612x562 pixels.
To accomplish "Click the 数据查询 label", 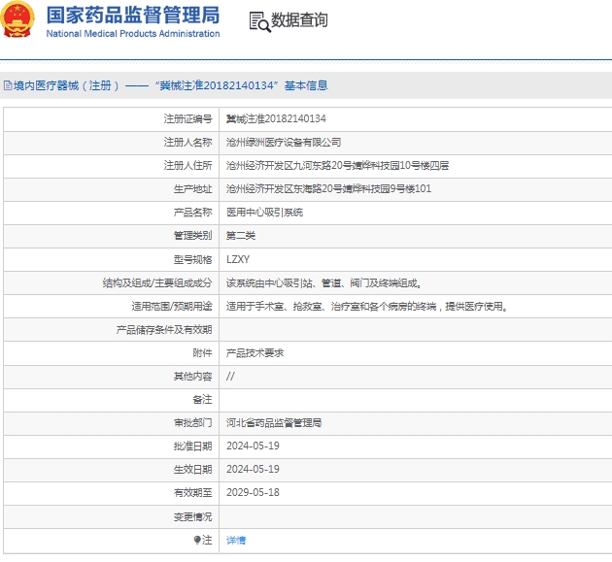I will coord(299,20).
